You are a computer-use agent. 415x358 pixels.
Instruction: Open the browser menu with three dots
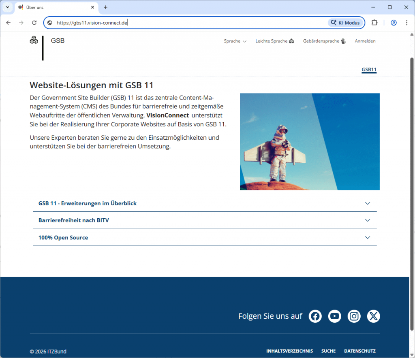406,23
